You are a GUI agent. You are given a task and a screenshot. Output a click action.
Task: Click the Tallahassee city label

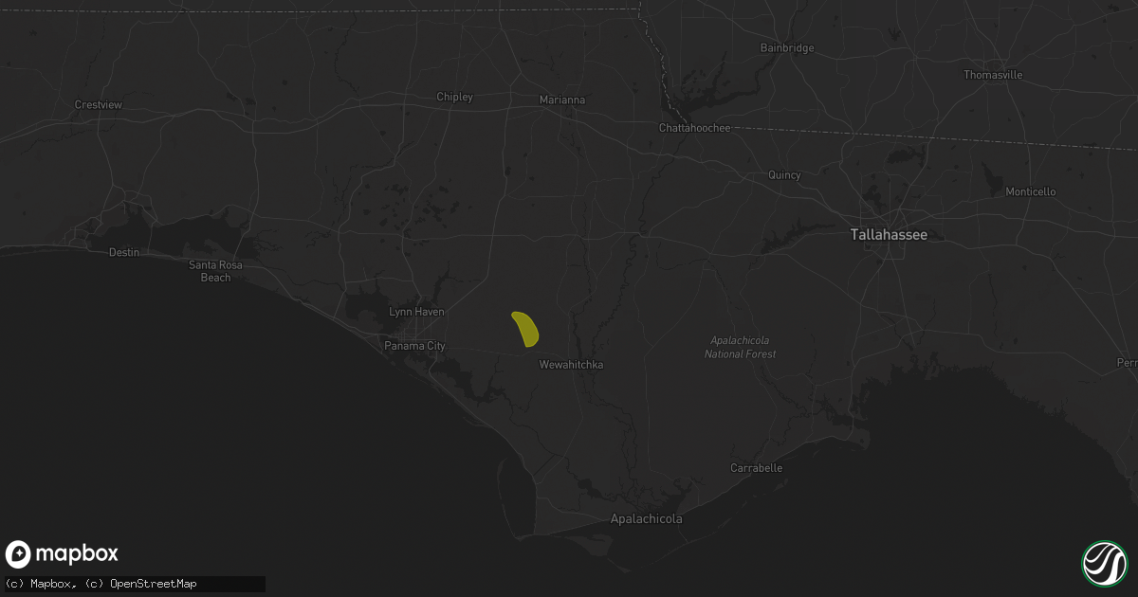(x=889, y=235)
